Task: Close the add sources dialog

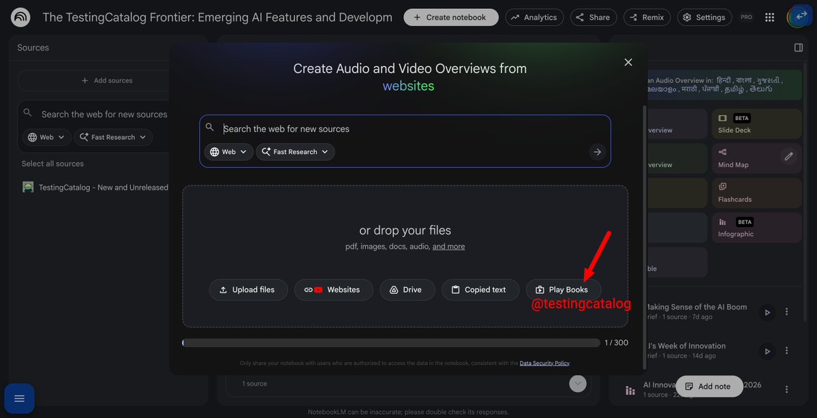Action: 628,62
